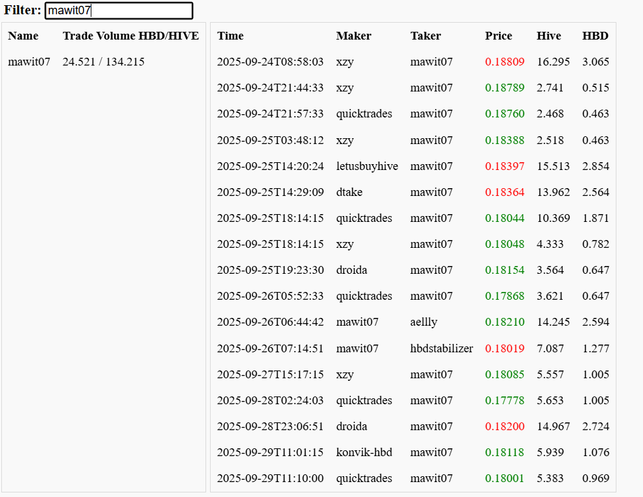Image resolution: width=643 pixels, height=497 pixels.
Task: Select maker dtake in the trades table
Action: [x=349, y=192]
